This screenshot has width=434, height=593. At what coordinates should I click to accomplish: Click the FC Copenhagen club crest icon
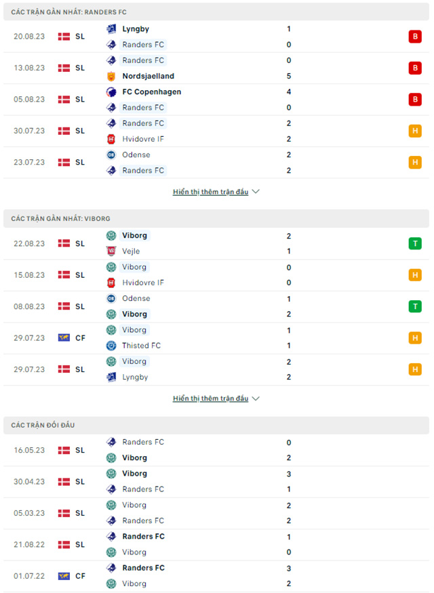click(111, 92)
